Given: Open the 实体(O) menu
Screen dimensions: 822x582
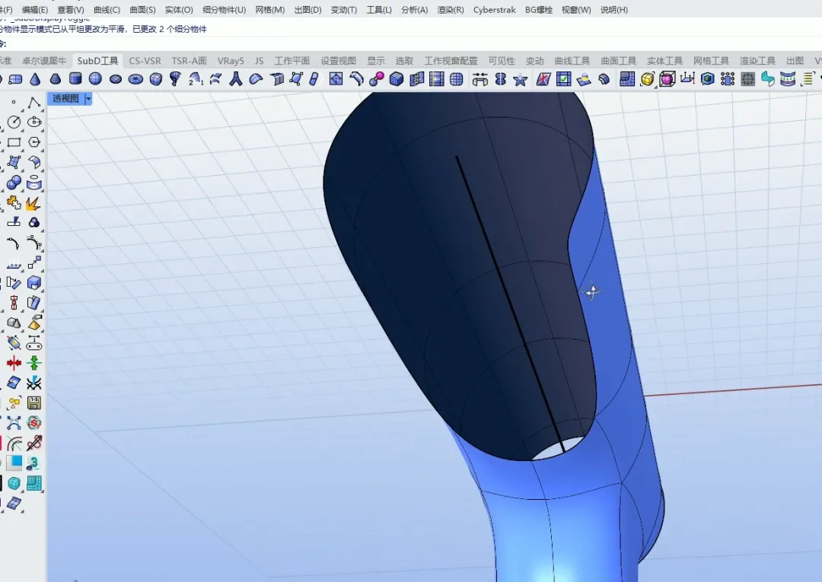Looking at the screenshot, I should 179,9.
